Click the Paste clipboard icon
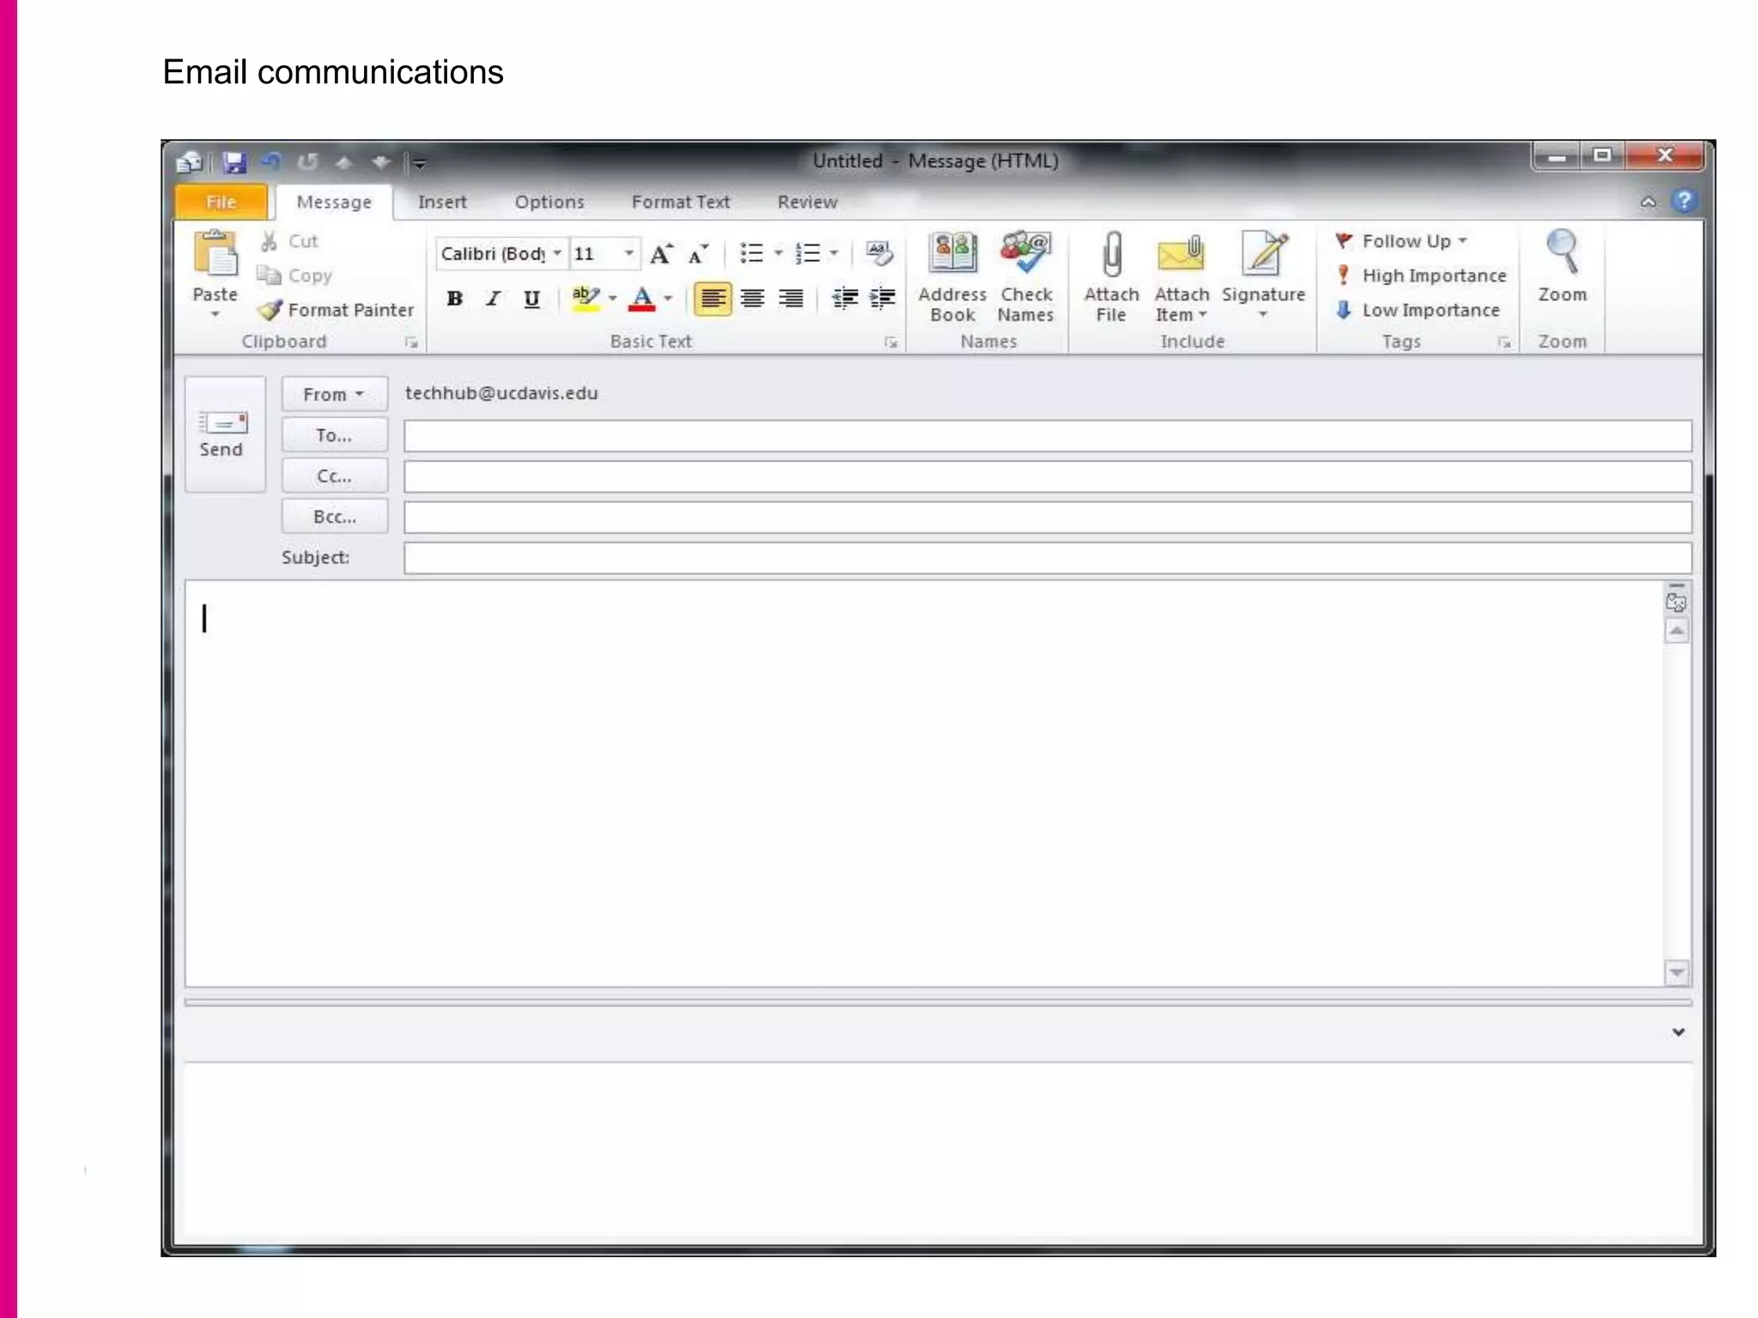Viewport: 1758px width, 1318px height. coord(215,255)
